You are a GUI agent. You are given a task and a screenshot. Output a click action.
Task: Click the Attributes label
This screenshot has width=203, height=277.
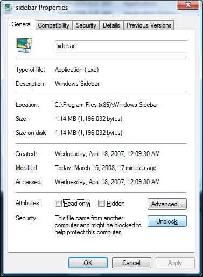click(28, 203)
